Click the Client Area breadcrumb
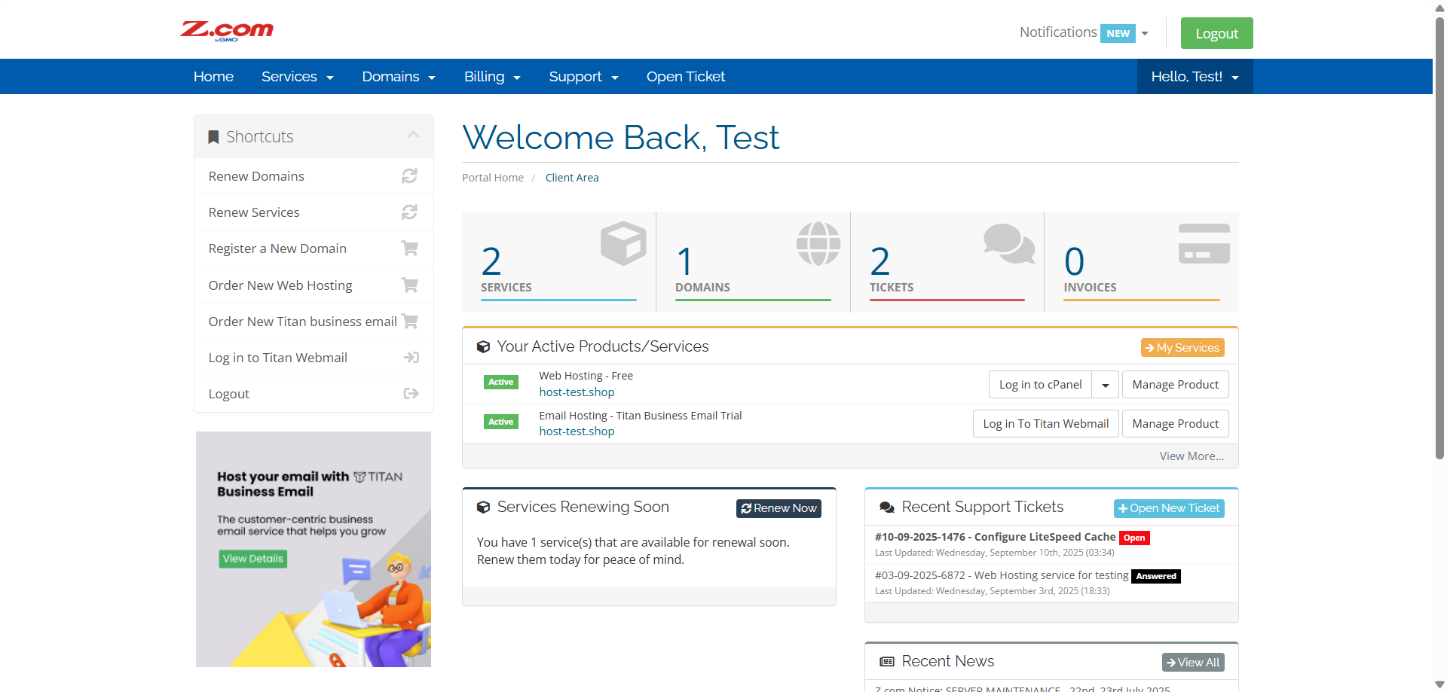This screenshot has width=1447, height=692. [x=572, y=178]
